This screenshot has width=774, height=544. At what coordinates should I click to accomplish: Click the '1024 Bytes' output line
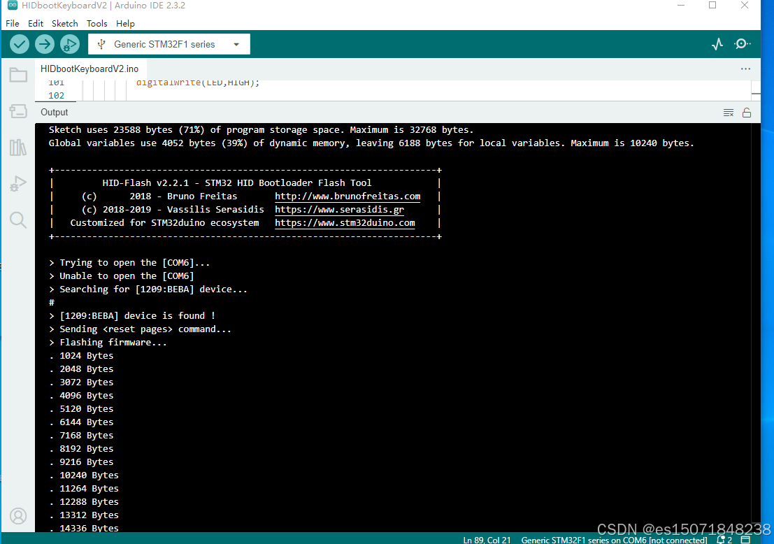tap(81, 356)
